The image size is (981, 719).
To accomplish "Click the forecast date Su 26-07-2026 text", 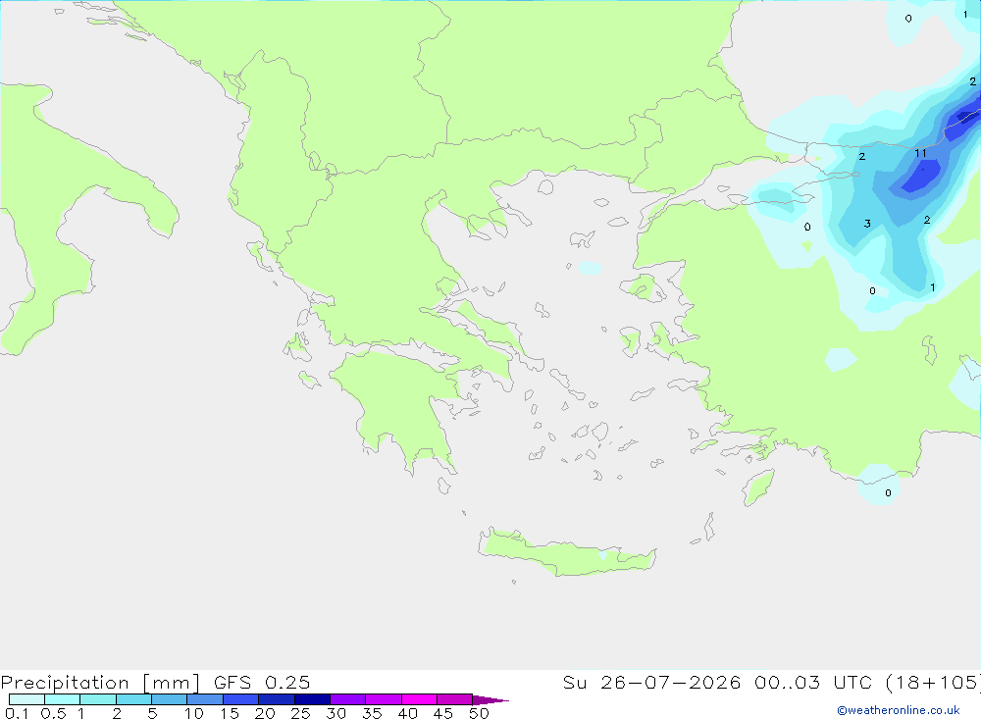I will click(651, 682).
